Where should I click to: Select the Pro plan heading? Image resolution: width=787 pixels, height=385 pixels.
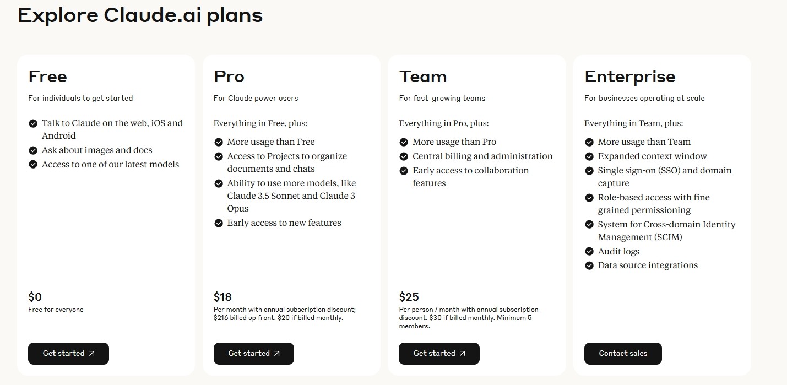(x=229, y=76)
